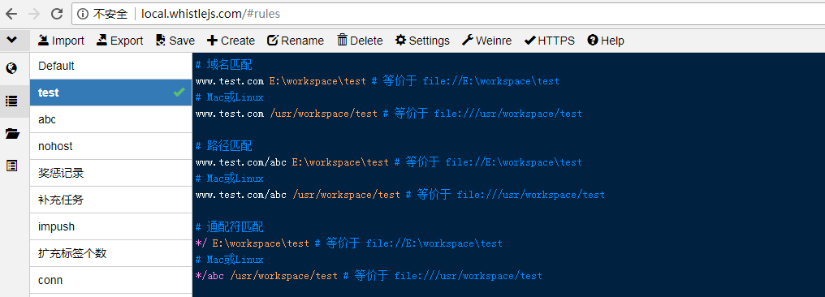Reload the page with refresh icon
This screenshot has height=297, width=825.
(57, 14)
